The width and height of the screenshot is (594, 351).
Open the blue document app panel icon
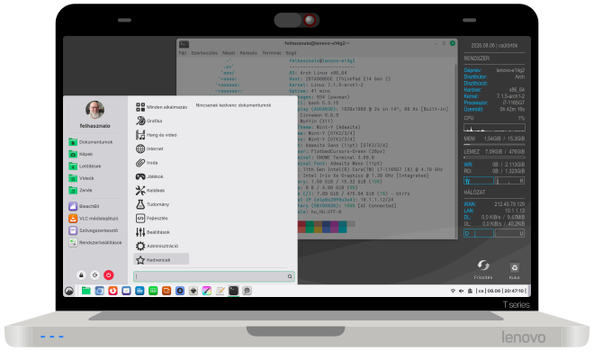pos(139,291)
